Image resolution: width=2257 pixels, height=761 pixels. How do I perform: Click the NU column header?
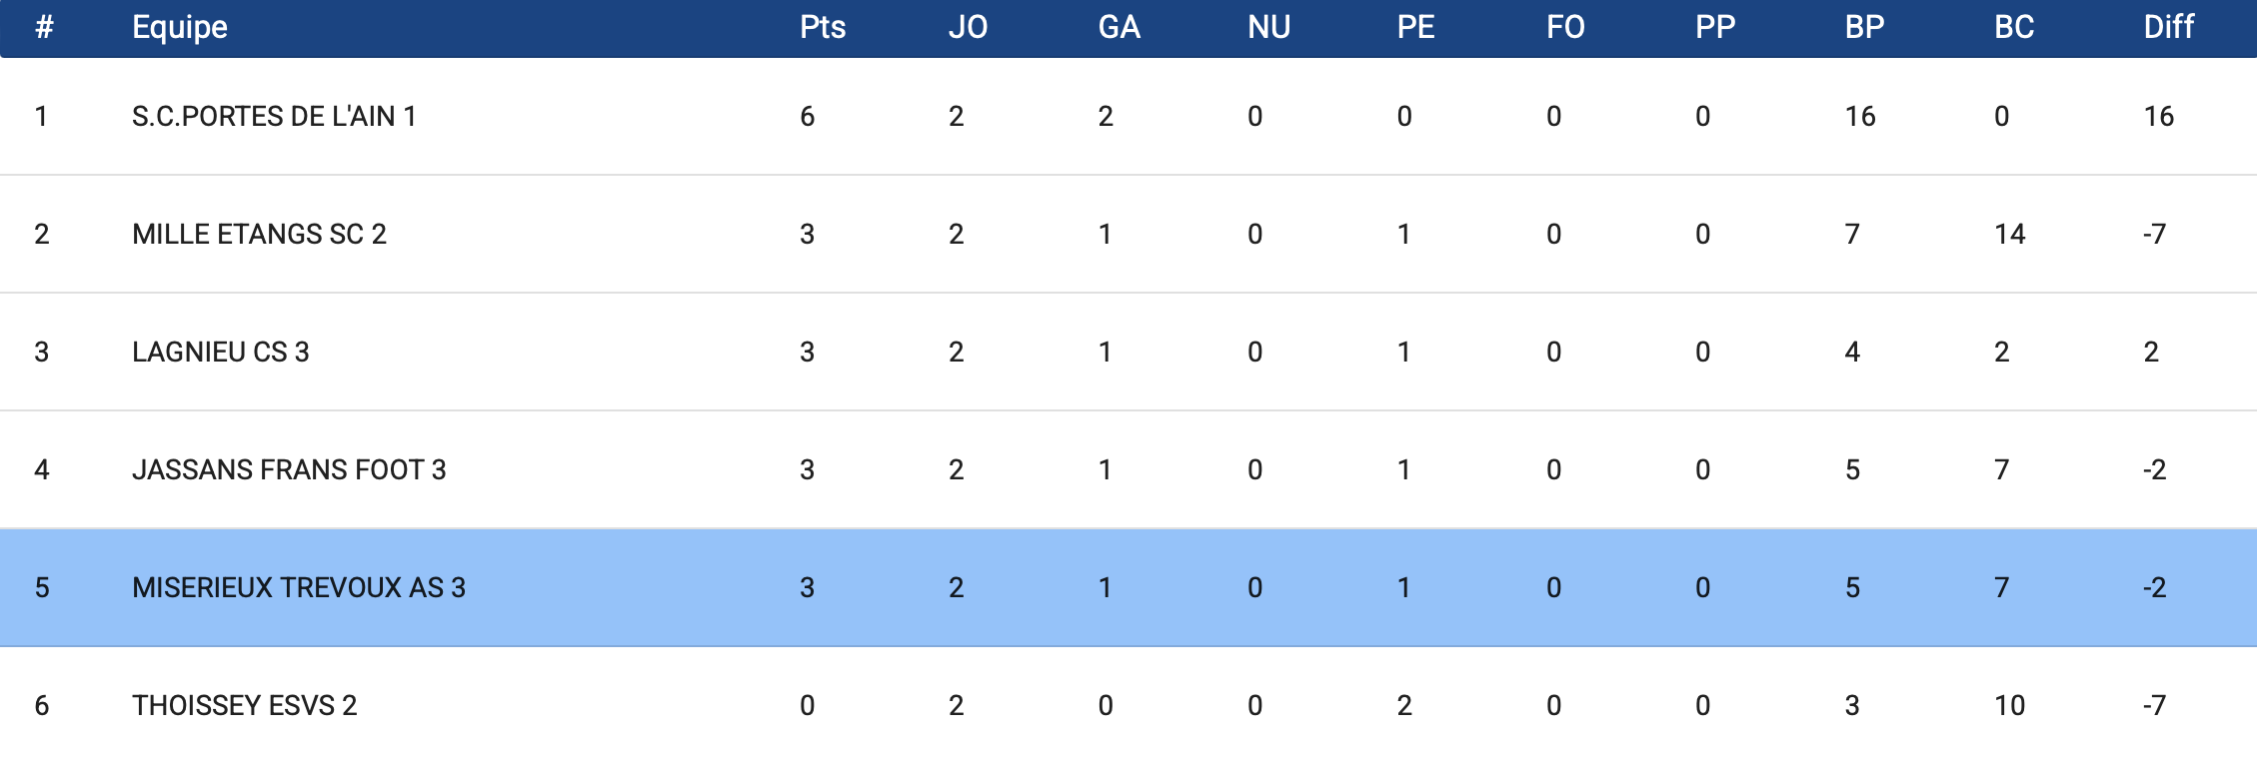[1268, 27]
